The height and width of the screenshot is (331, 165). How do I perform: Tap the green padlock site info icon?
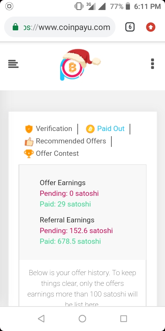tap(15, 27)
